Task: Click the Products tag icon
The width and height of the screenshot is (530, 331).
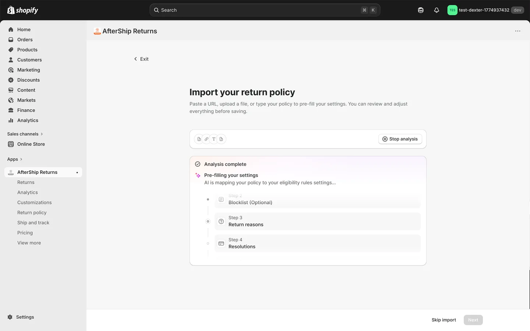Action: (11, 50)
